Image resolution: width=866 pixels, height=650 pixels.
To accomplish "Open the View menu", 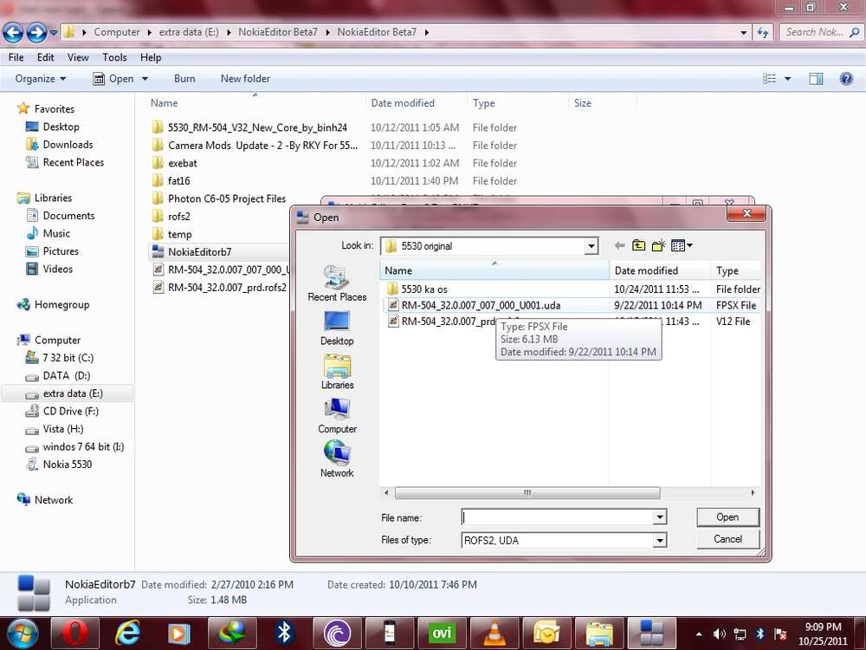I will (x=78, y=57).
